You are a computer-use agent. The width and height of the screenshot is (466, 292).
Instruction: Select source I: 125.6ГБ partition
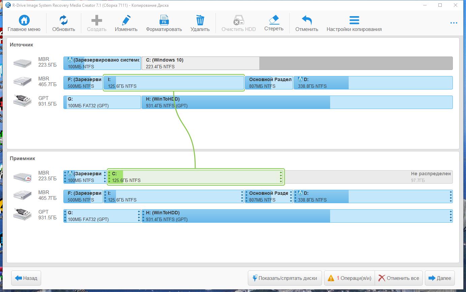coord(174,83)
